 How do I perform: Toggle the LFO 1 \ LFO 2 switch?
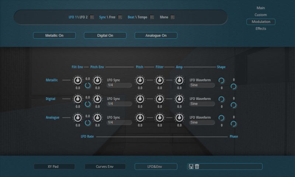(x=92, y=17)
